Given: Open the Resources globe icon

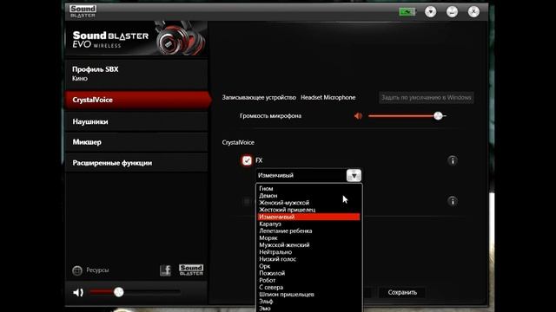Looking at the screenshot, I should pyautogui.click(x=77, y=270).
